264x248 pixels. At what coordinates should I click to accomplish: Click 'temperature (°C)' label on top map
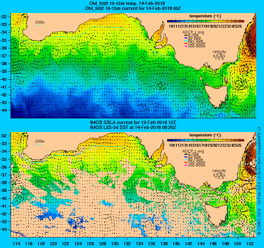(205, 16)
